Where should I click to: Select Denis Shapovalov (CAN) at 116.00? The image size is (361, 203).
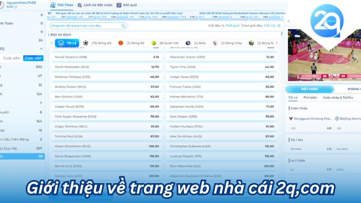(x=107, y=156)
